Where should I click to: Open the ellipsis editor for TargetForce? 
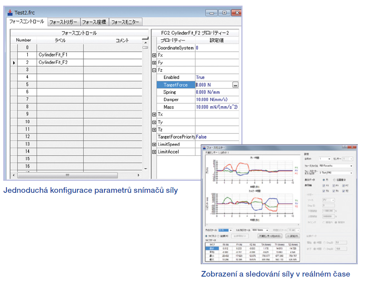pyautogui.click(x=235, y=85)
